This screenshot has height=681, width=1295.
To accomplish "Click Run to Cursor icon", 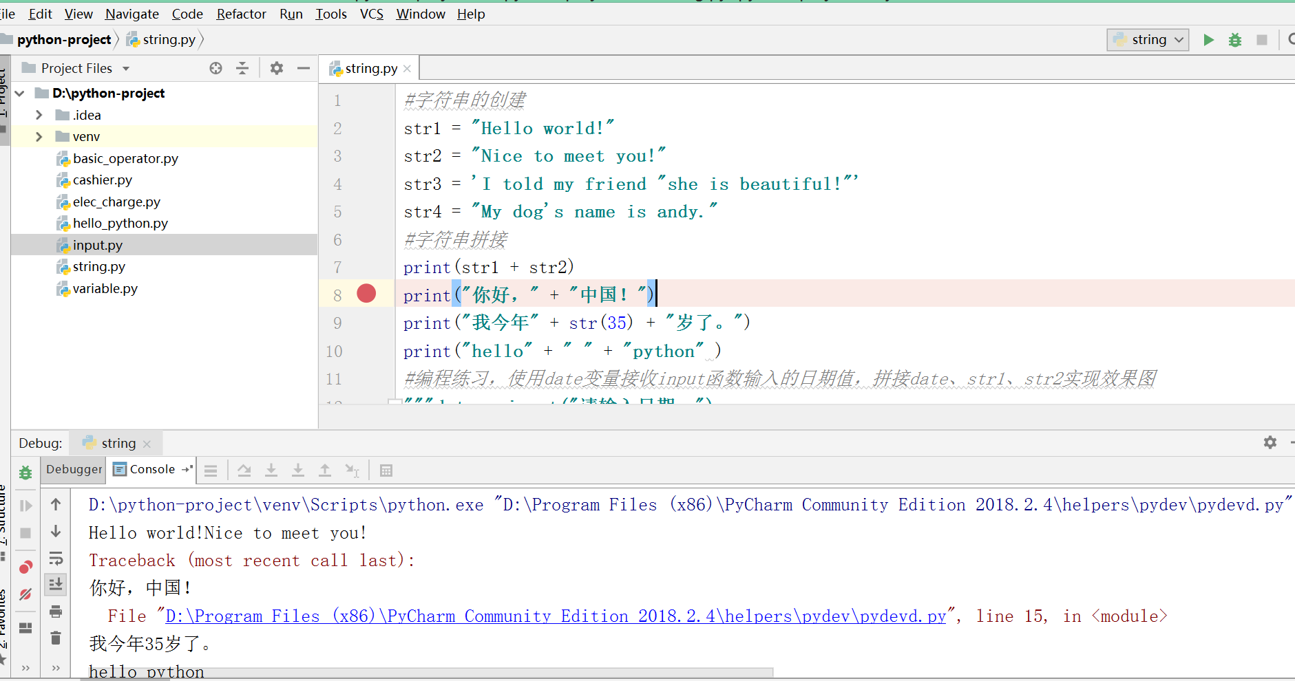I will (x=352, y=471).
